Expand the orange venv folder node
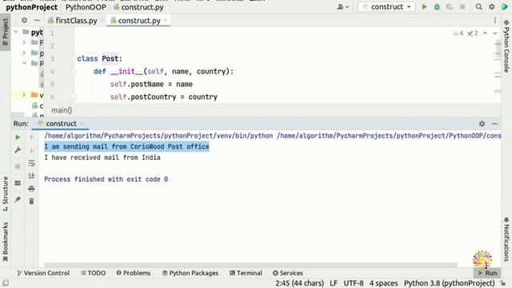The height and width of the screenshot is (288, 512). [24, 95]
